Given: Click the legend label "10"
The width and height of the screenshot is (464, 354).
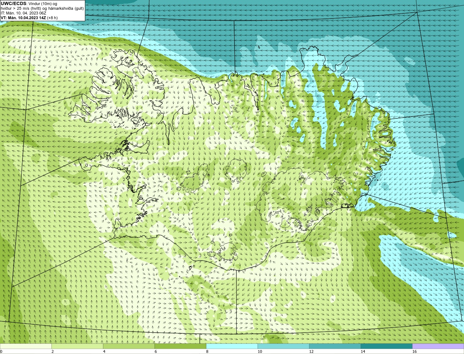Looking at the screenshot, I should click(x=260, y=351).
